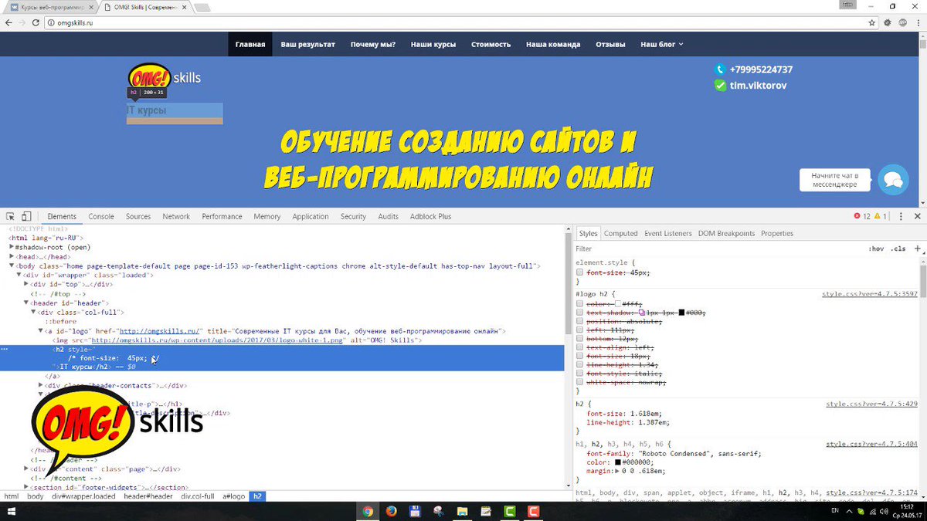Open the Sources tab

click(x=138, y=217)
